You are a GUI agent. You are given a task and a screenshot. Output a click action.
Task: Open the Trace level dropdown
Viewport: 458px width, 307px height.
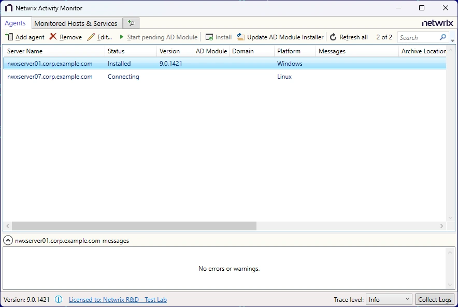[389, 299]
